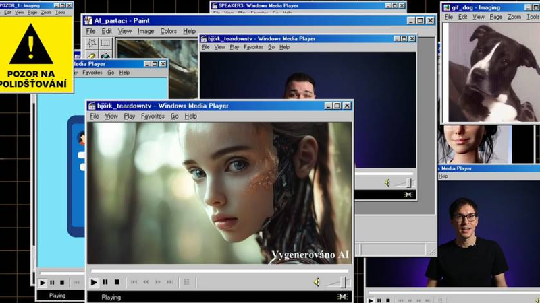Open the File menu in AI_partaci Paint
540x303 pixels.
(90, 31)
